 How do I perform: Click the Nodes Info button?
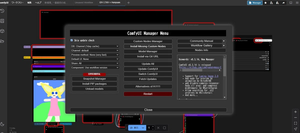pyautogui.click(x=201, y=50)
